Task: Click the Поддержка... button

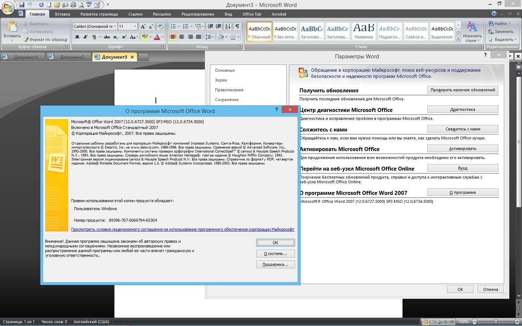Action: 275,264
